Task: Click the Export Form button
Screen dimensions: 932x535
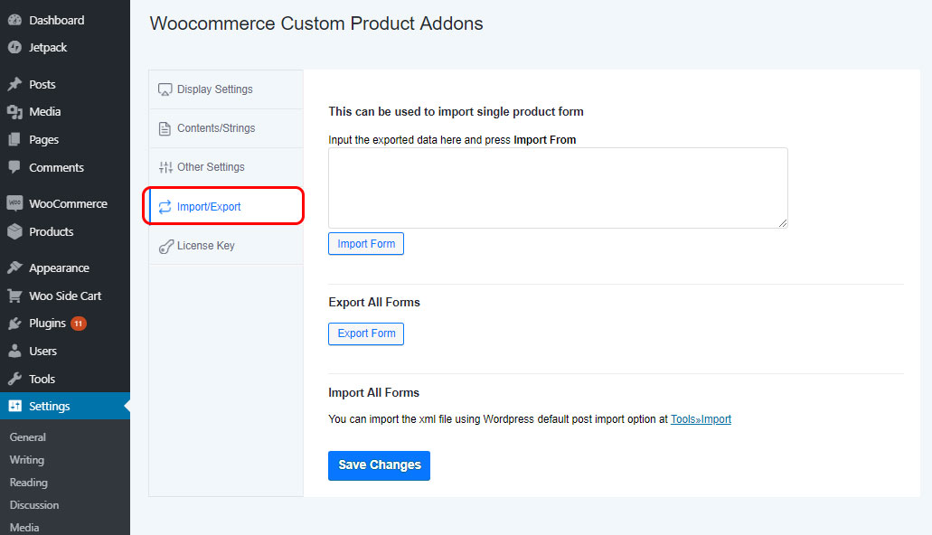Action: point(366,333)
